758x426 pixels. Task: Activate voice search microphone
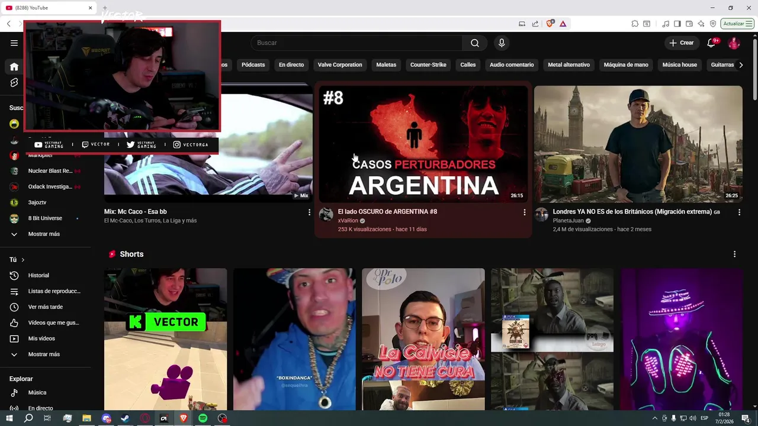coord(502,43)
